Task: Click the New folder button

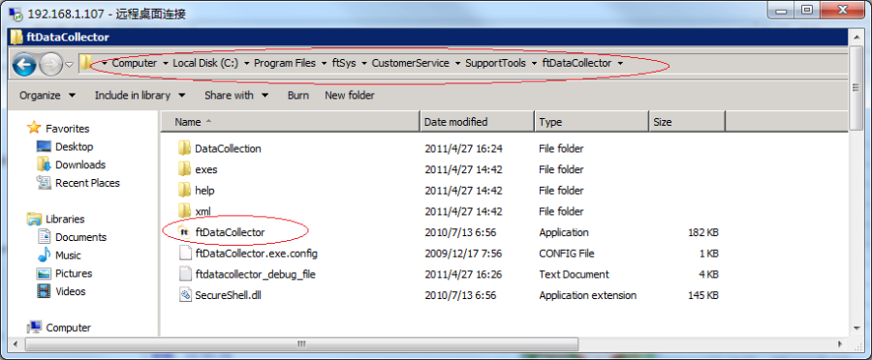Action: tap(349, 95)
